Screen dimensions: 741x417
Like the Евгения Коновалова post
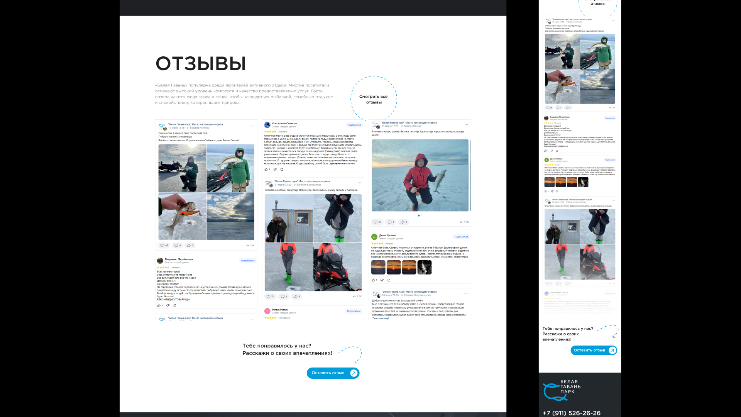tap(270, 297)
